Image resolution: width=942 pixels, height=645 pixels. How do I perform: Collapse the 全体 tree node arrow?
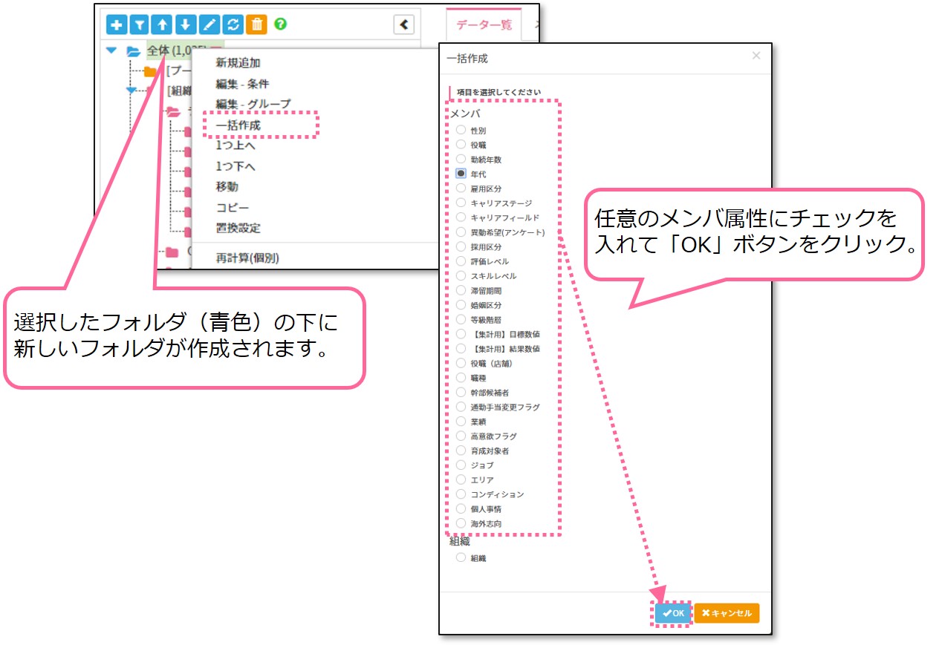pos(112,51)
